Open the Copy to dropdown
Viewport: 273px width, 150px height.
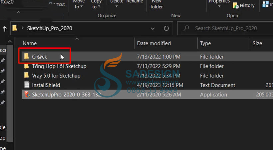(96, 4)
